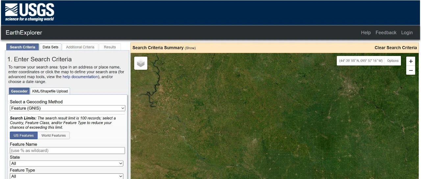Open the Results tab
This screenshot has width=421, height=179.
[x=110, y=47]
